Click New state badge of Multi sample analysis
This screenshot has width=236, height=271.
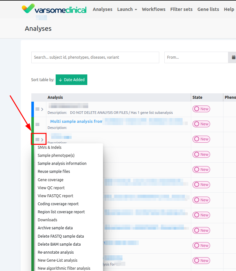tap(201, 124)
